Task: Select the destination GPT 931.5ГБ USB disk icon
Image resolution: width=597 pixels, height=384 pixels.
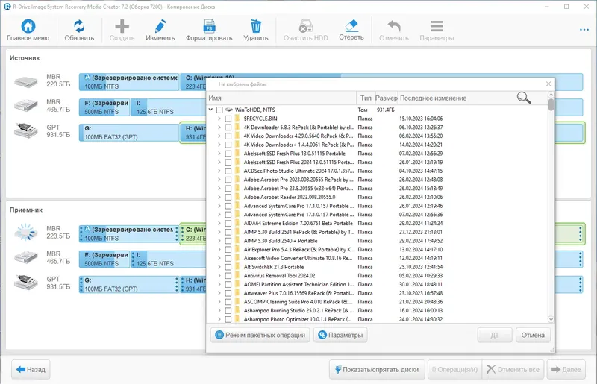Action: coord(26,283)
